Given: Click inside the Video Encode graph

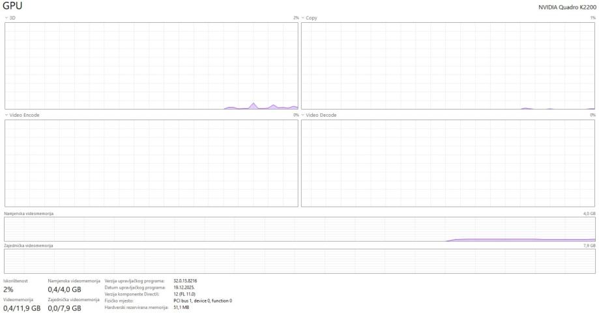Looking at the screenshot, I should (x=151, y=163).
